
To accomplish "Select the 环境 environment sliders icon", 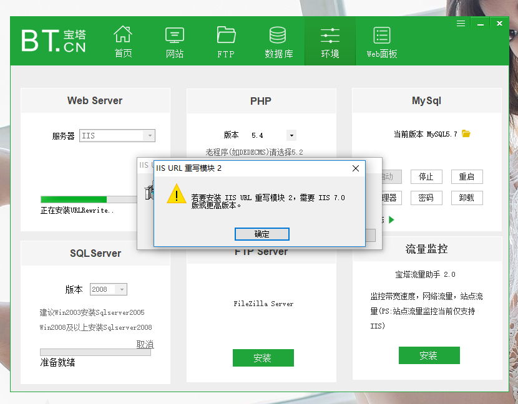I will pos(330,41).
